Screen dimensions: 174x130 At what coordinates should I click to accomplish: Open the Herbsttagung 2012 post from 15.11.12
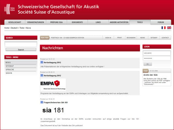coord(52,63)
